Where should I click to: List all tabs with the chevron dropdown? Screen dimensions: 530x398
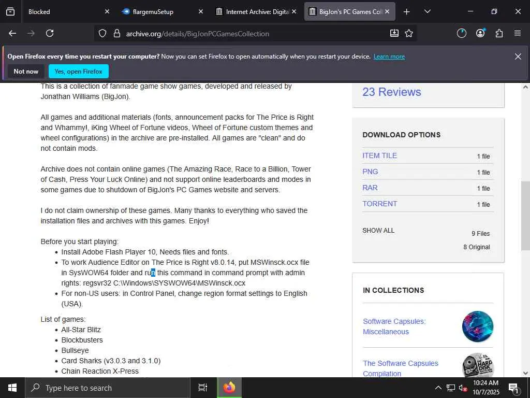pyautogui.click(x=427, y=11)
